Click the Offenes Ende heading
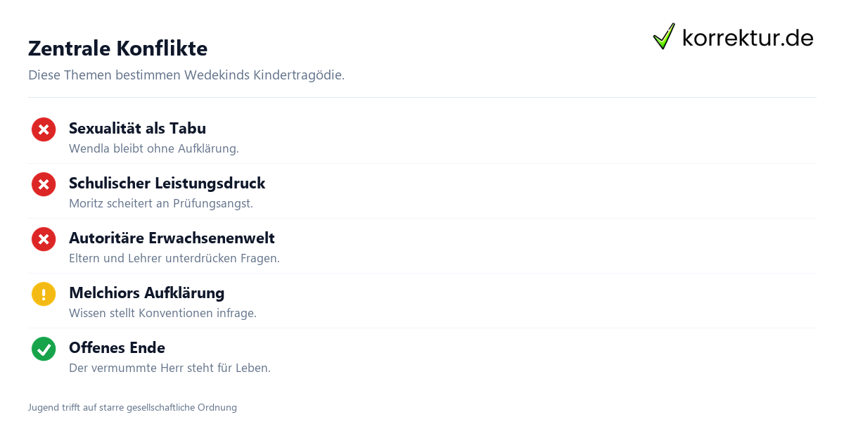The image size is (844, 443). (117, 347)
